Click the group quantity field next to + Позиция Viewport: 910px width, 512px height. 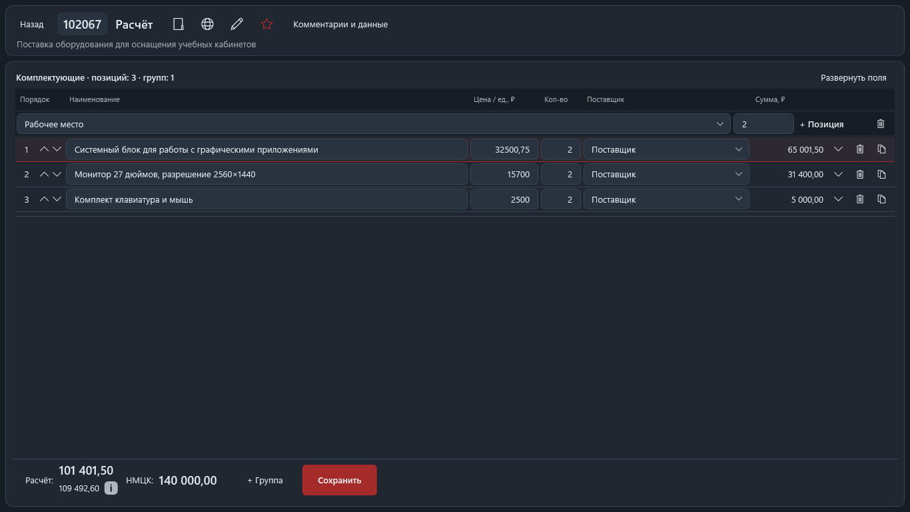tap(763, 124)
